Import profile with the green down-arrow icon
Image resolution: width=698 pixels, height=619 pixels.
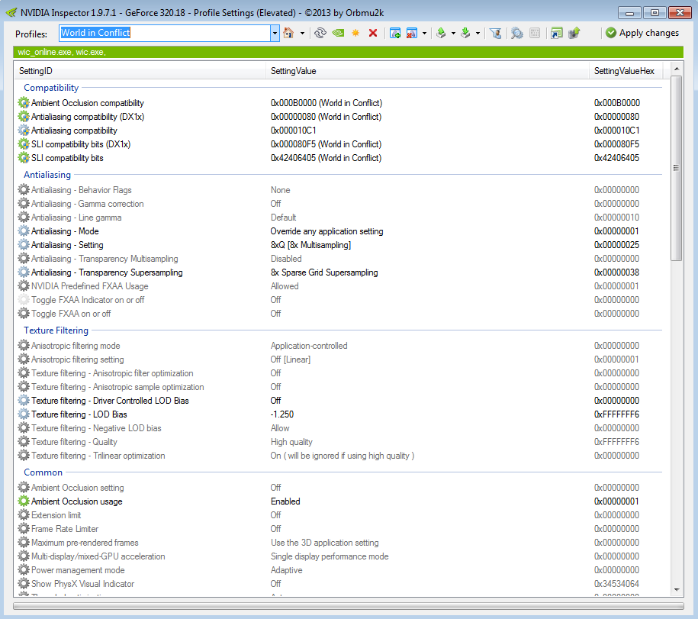465,33
